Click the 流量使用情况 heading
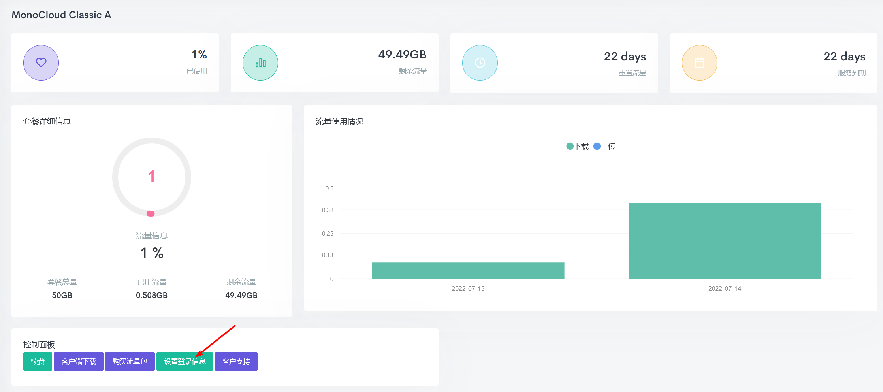Image resolution: width=883 pixels, height=392 pixels. pos(339,121)
